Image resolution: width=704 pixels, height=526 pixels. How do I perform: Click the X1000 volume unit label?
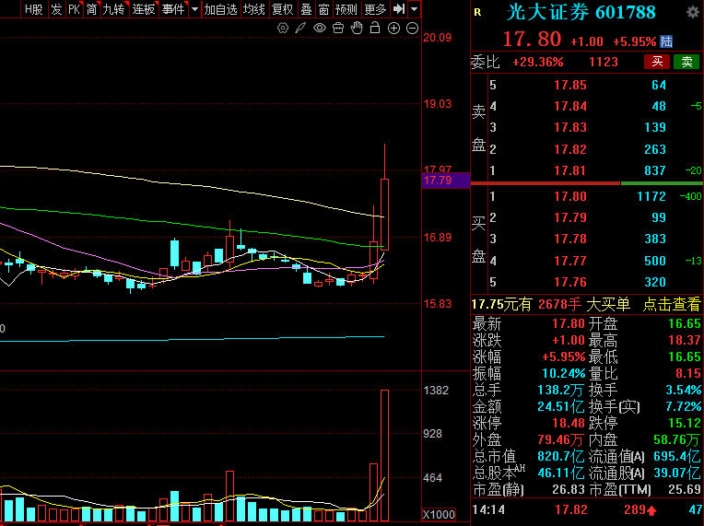coord(439,514)
